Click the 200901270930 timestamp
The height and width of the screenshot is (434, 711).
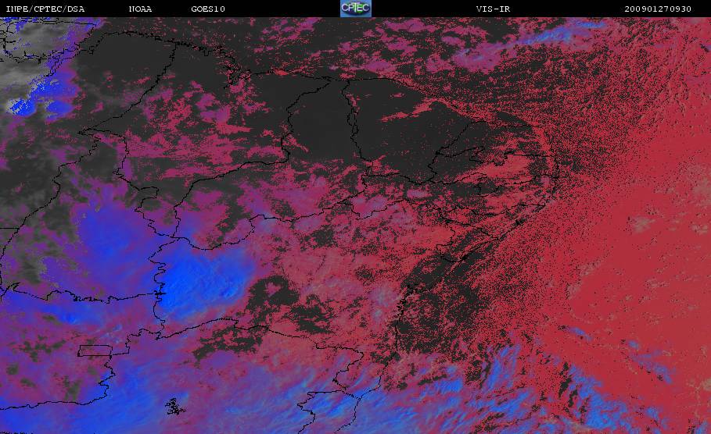(658, 9)
